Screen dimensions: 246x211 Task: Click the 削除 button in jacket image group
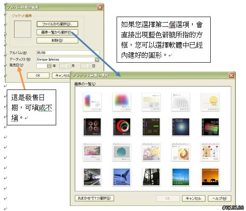(x=57, y=40)
